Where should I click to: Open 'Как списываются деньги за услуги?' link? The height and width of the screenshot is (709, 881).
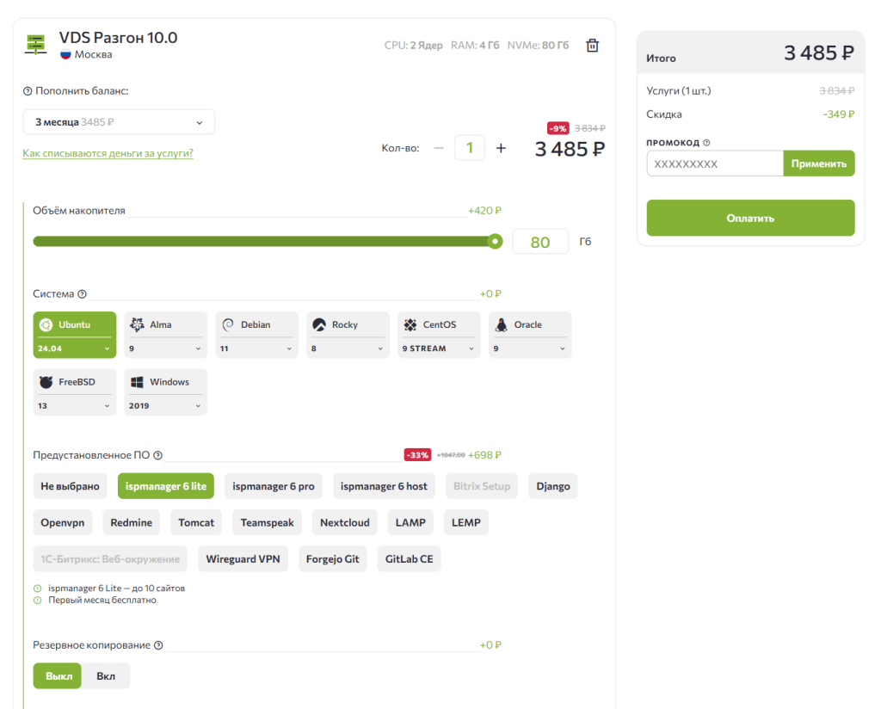tap(108, 153)
